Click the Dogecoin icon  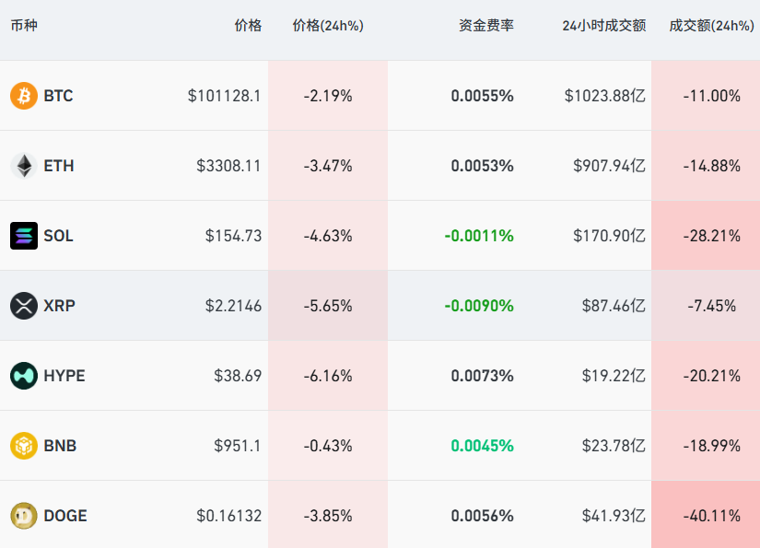(24, 516)
